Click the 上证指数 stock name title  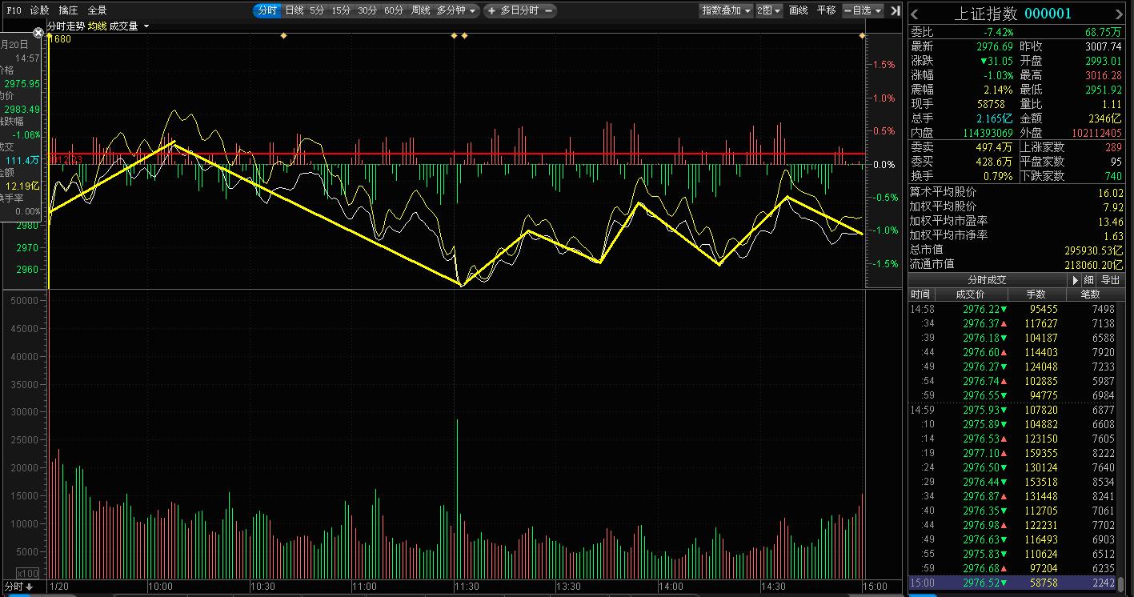(x=986, y=14)
